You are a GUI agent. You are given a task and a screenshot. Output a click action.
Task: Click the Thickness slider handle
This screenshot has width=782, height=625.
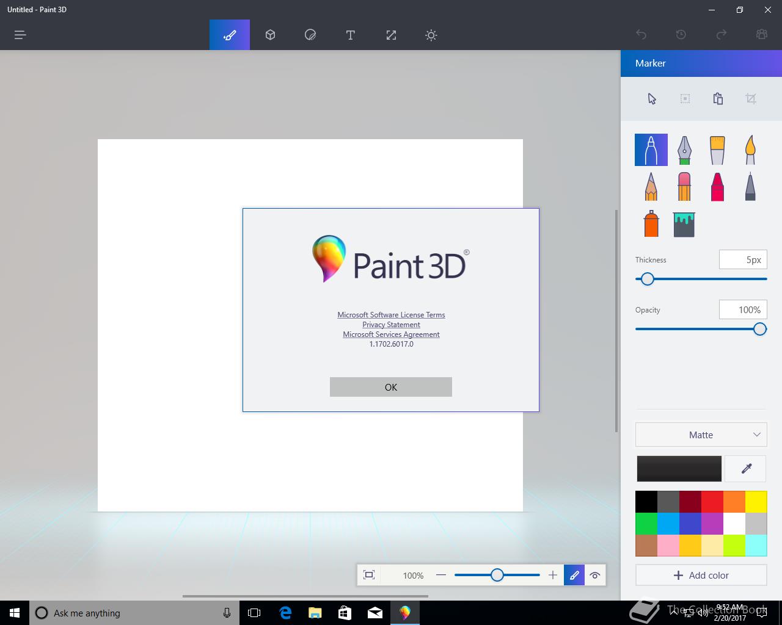pyautogui.click(x=648, y=279)
